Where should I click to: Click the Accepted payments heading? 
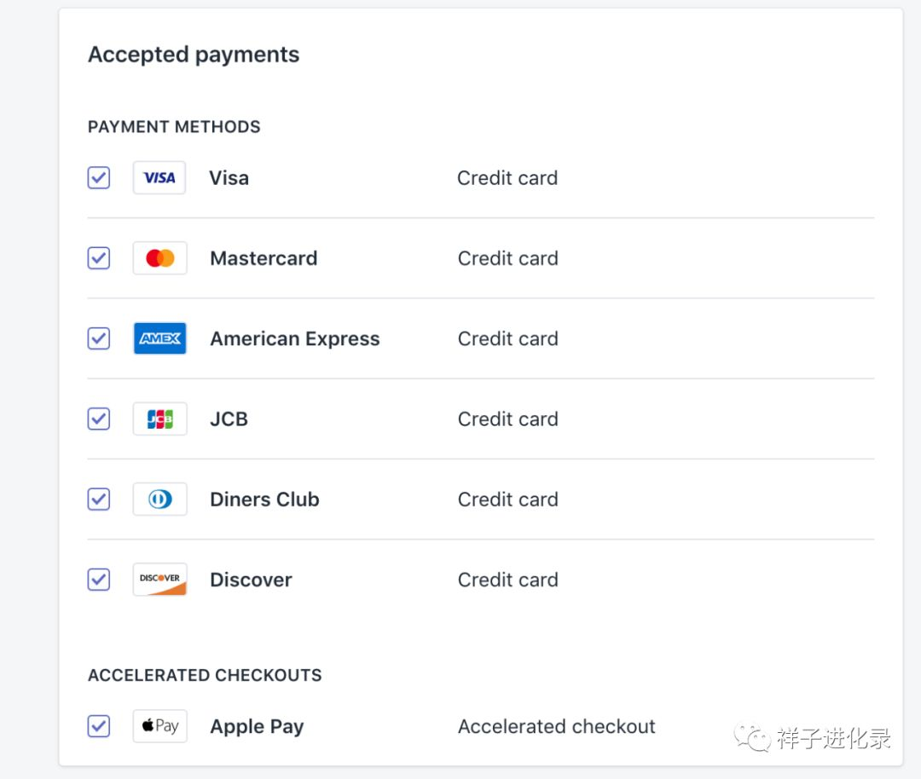(x=194, y=55)
